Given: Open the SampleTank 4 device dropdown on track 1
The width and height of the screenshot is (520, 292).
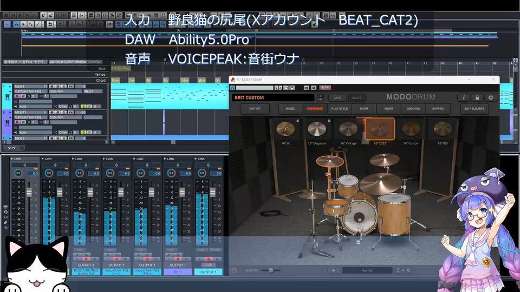Looking at the screenshot, I should [x=30, y=91].
